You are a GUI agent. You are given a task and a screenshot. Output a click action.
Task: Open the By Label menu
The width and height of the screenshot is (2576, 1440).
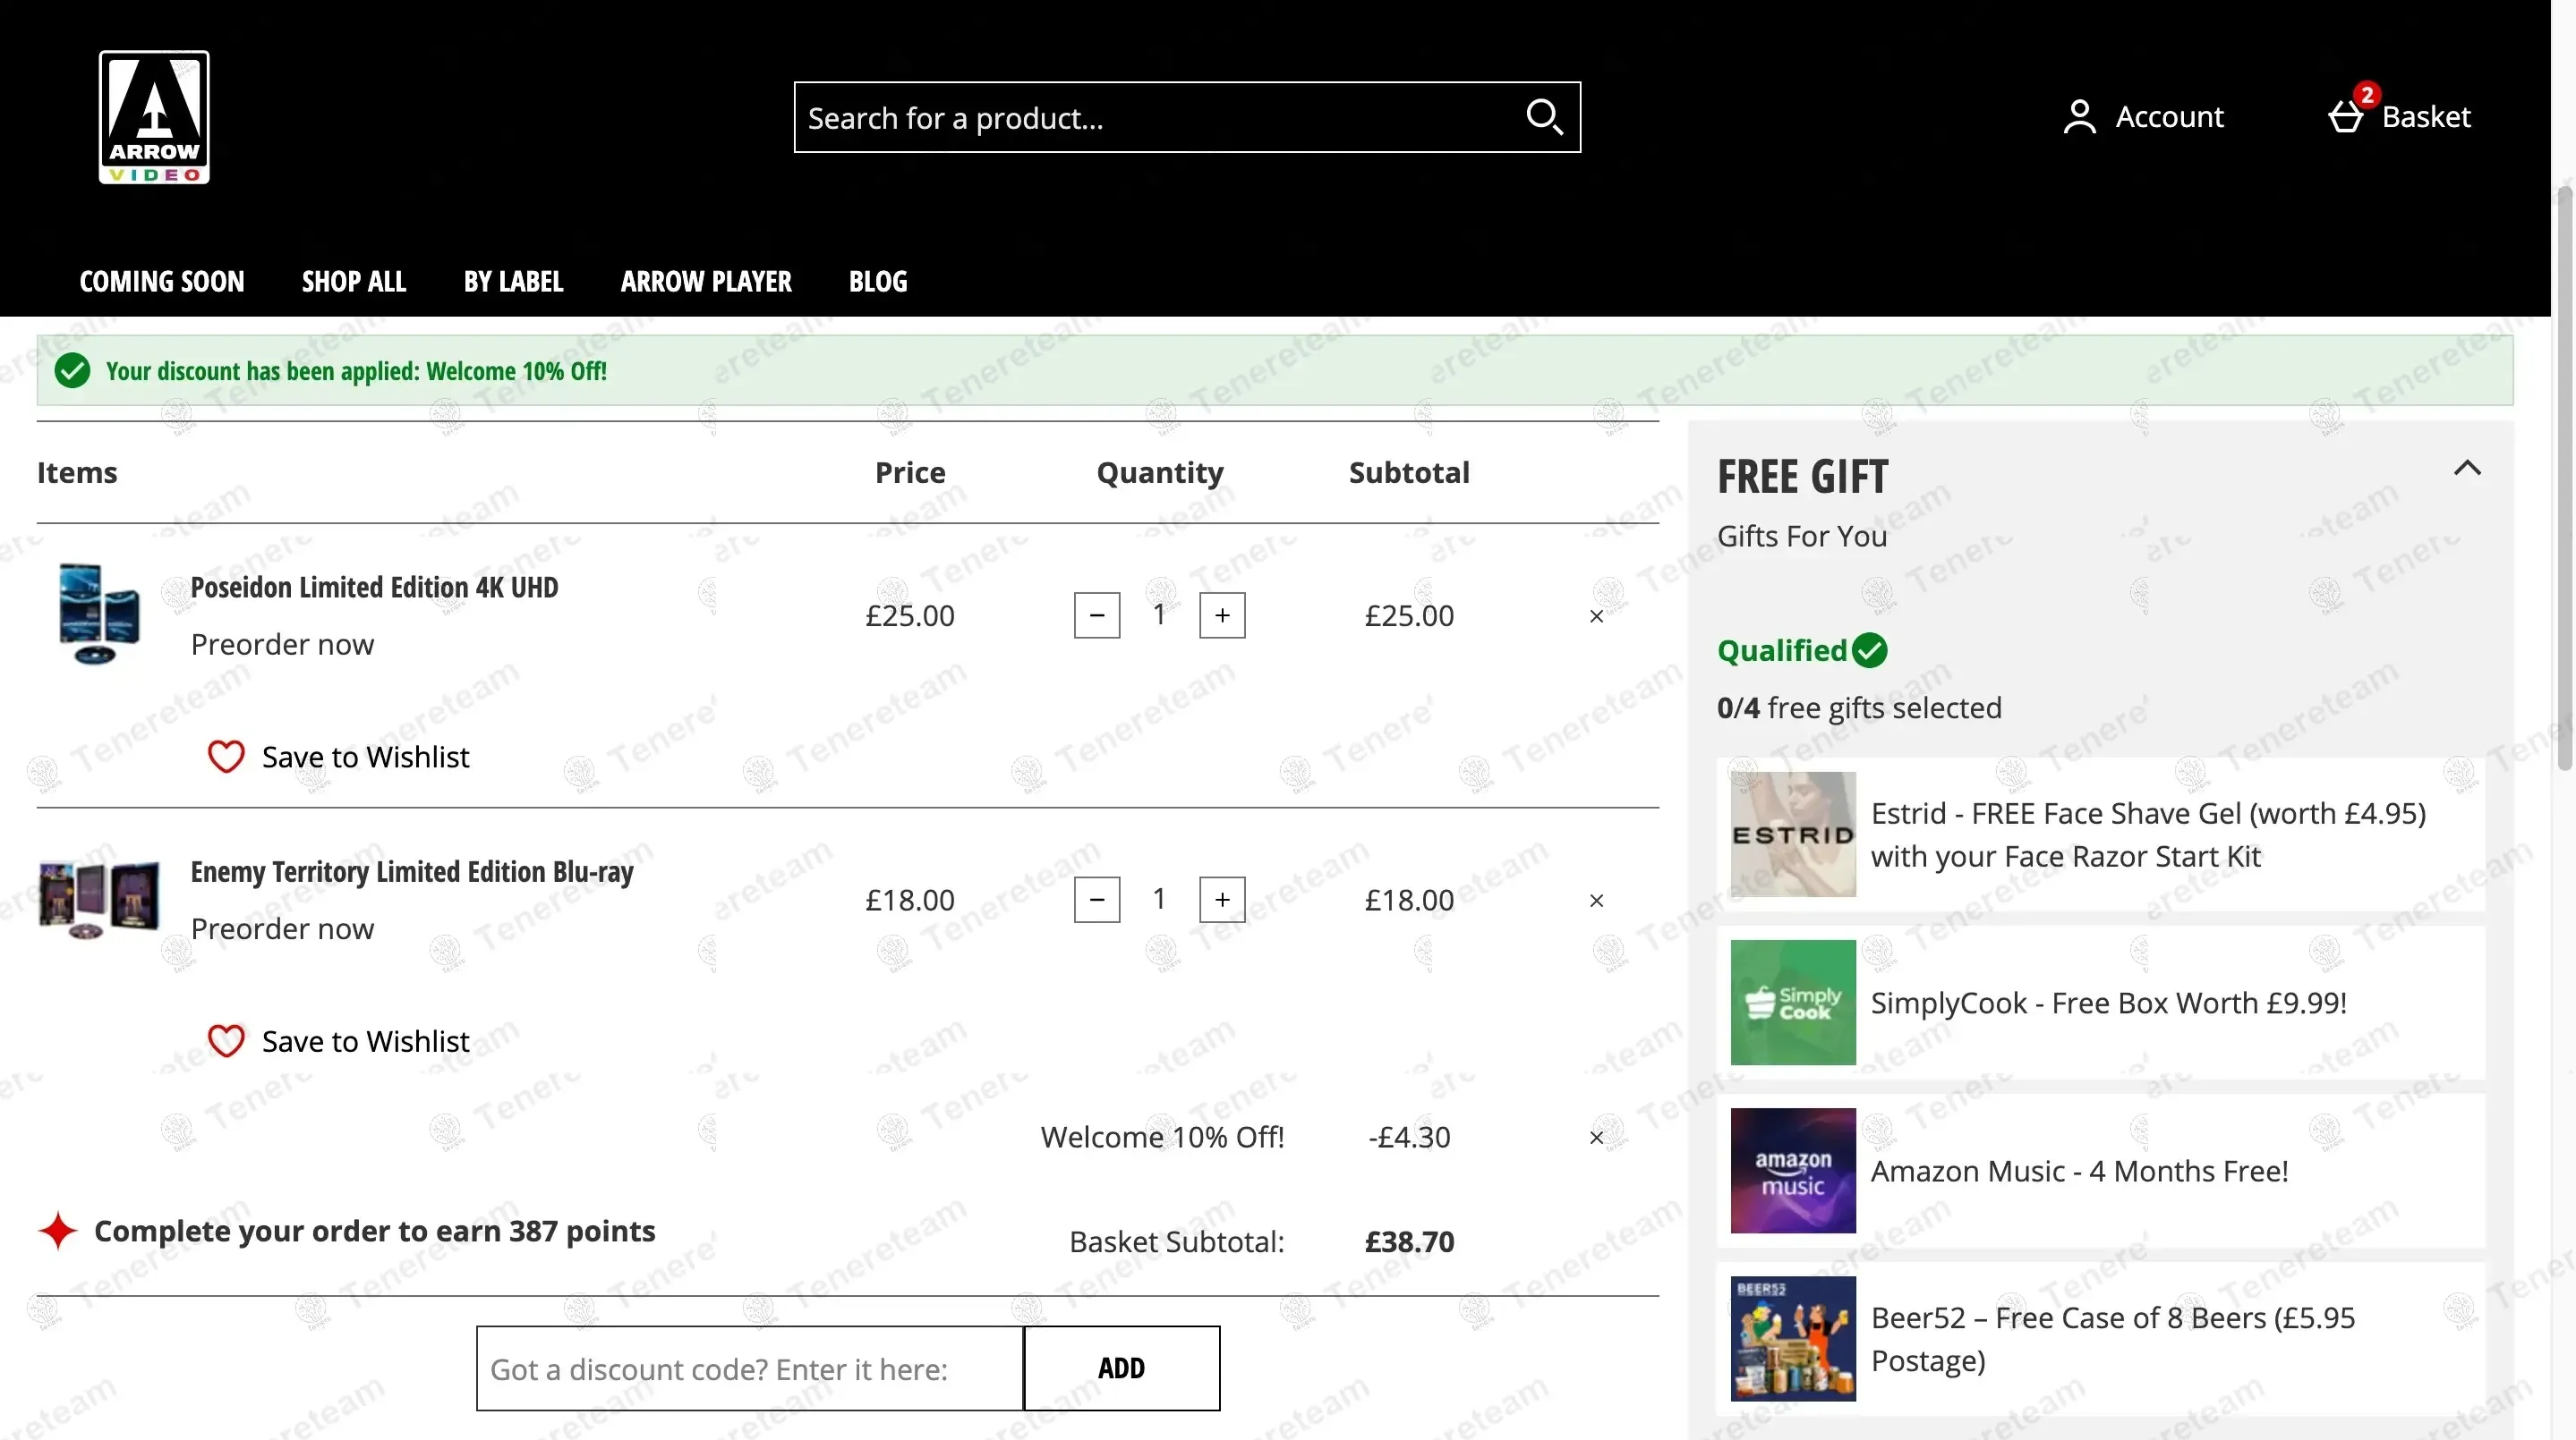coord(513,282)
